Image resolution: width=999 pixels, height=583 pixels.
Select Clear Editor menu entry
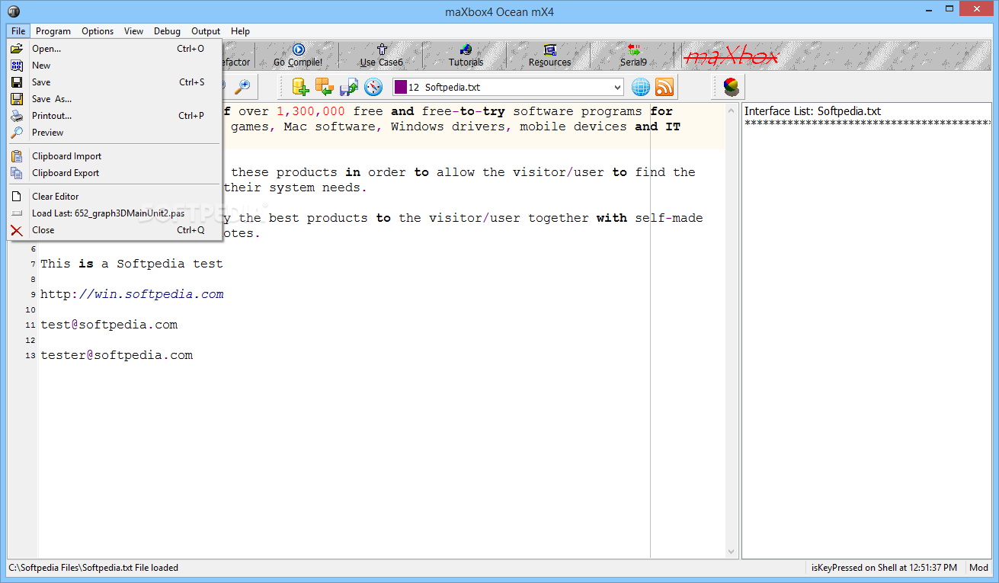[114, 197]
